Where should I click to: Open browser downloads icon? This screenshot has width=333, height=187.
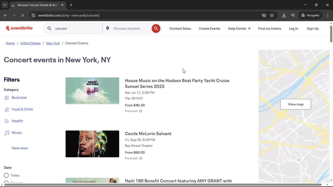click(284, 15)
